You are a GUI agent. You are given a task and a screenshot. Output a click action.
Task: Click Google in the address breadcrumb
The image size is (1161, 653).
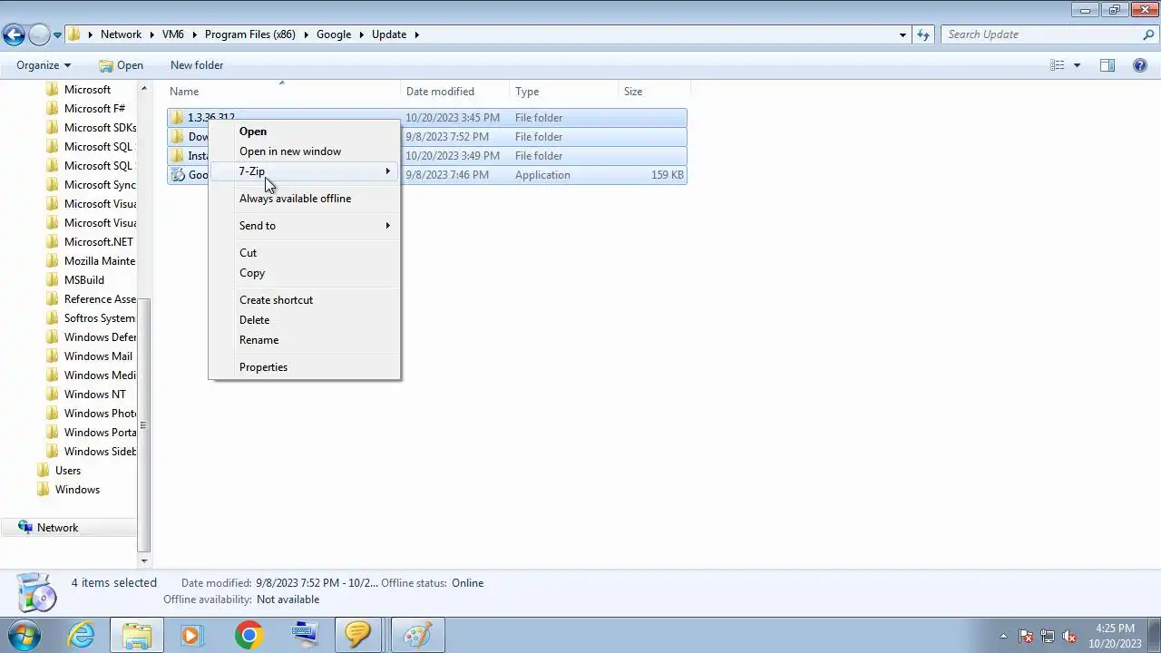tap(334, 34)
